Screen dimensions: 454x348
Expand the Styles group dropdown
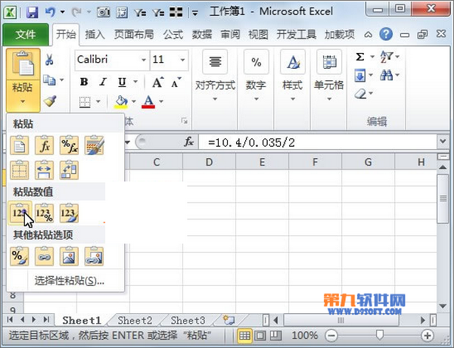click(293, 99)
